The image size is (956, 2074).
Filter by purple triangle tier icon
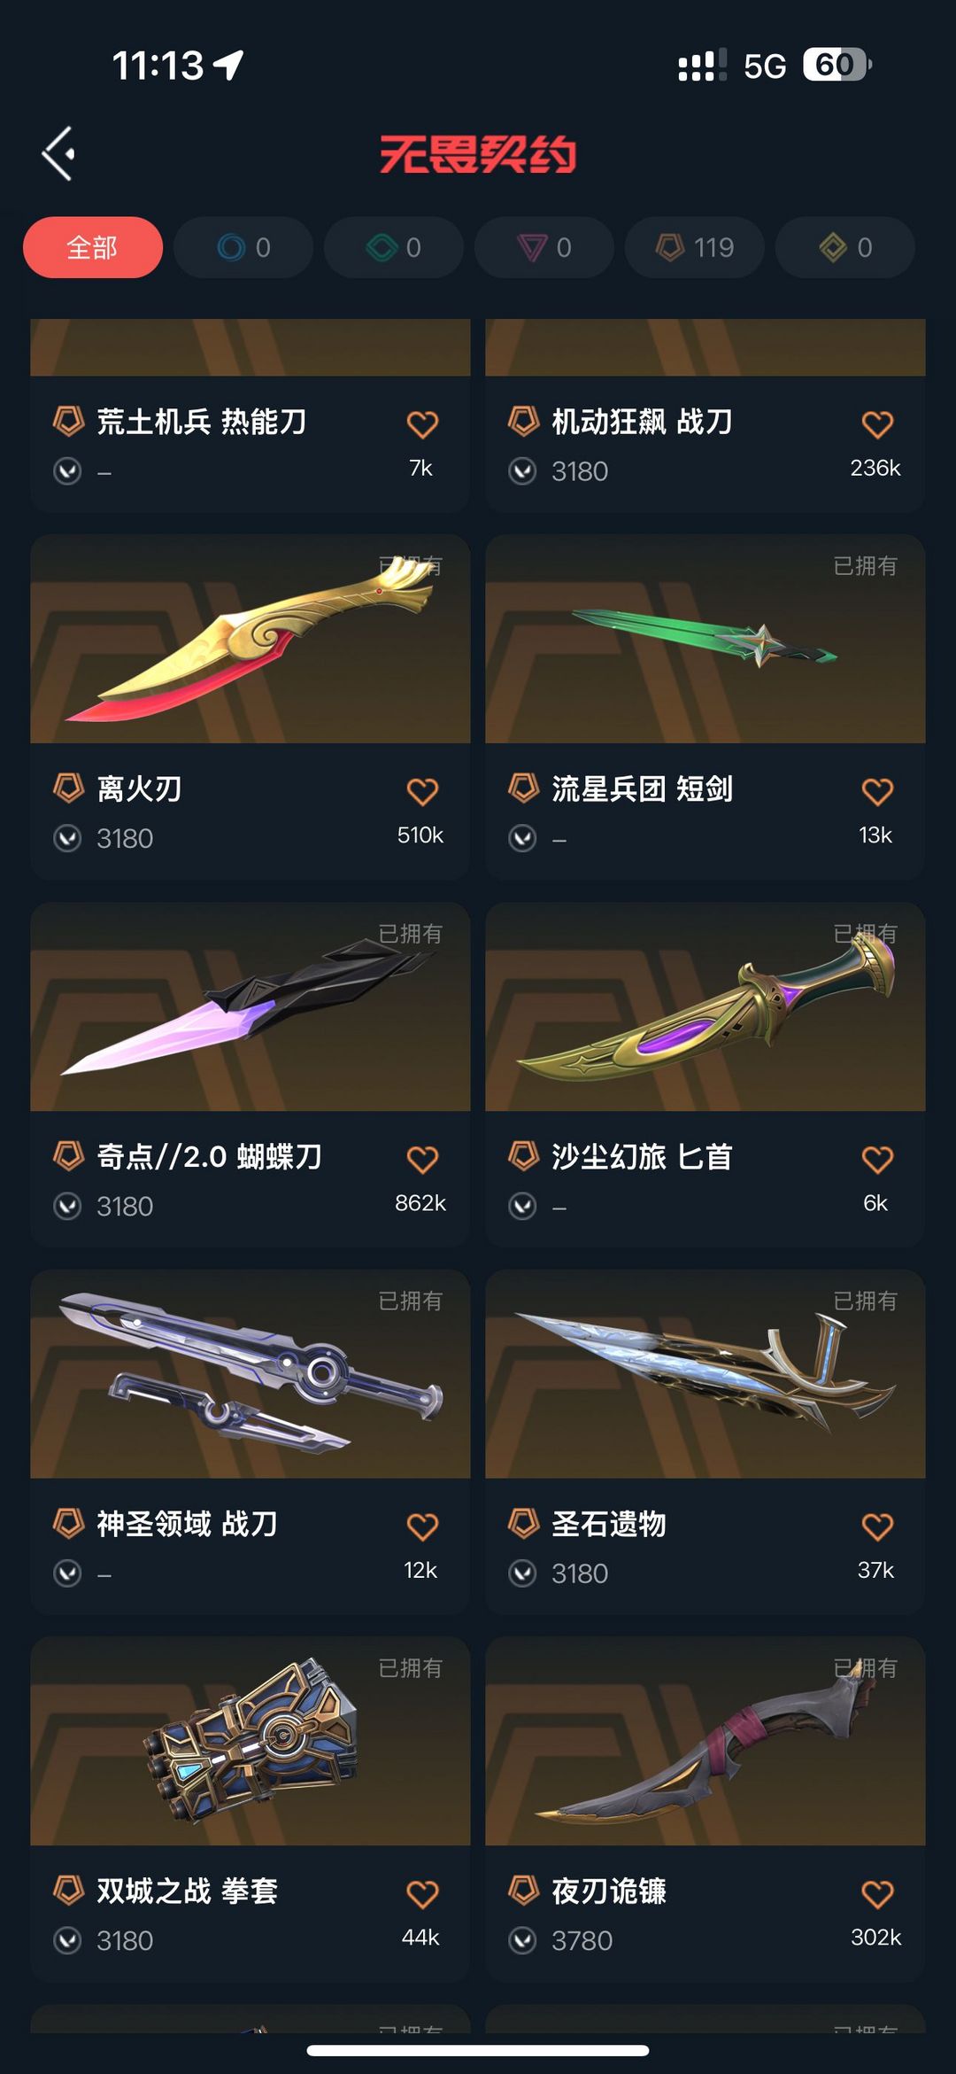click(x=544, y=247)
